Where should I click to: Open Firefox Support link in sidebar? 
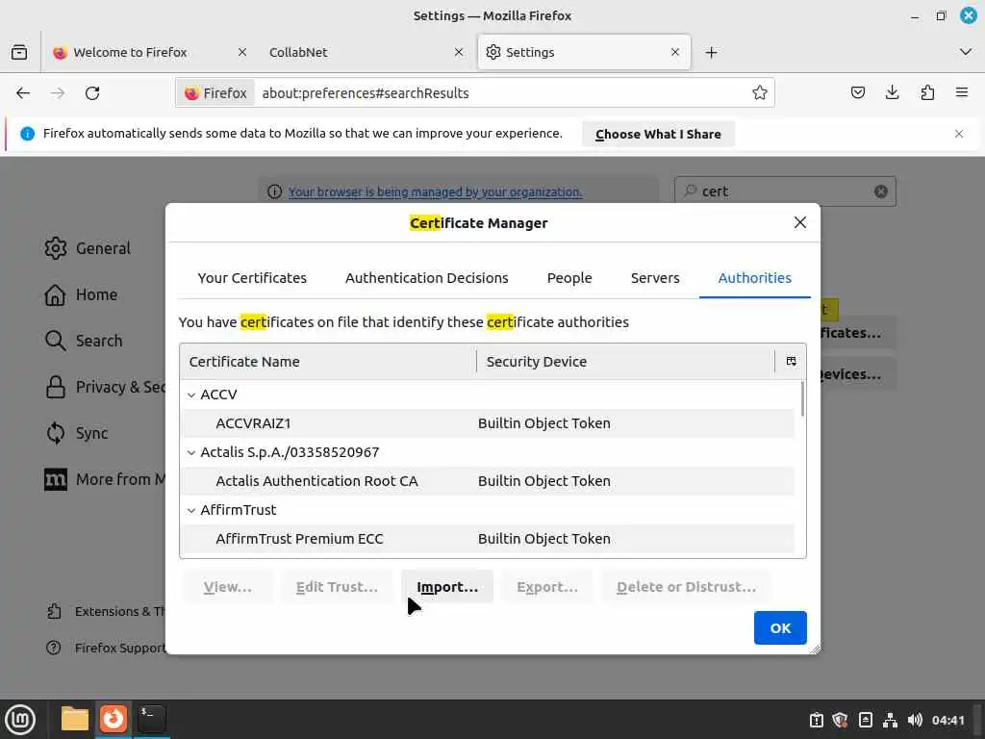[106, 648]
